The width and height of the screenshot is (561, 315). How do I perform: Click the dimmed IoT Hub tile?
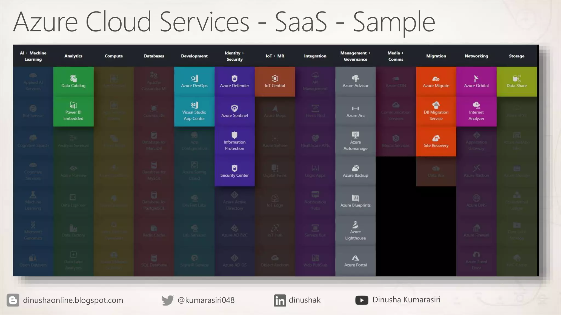(275, 231)
